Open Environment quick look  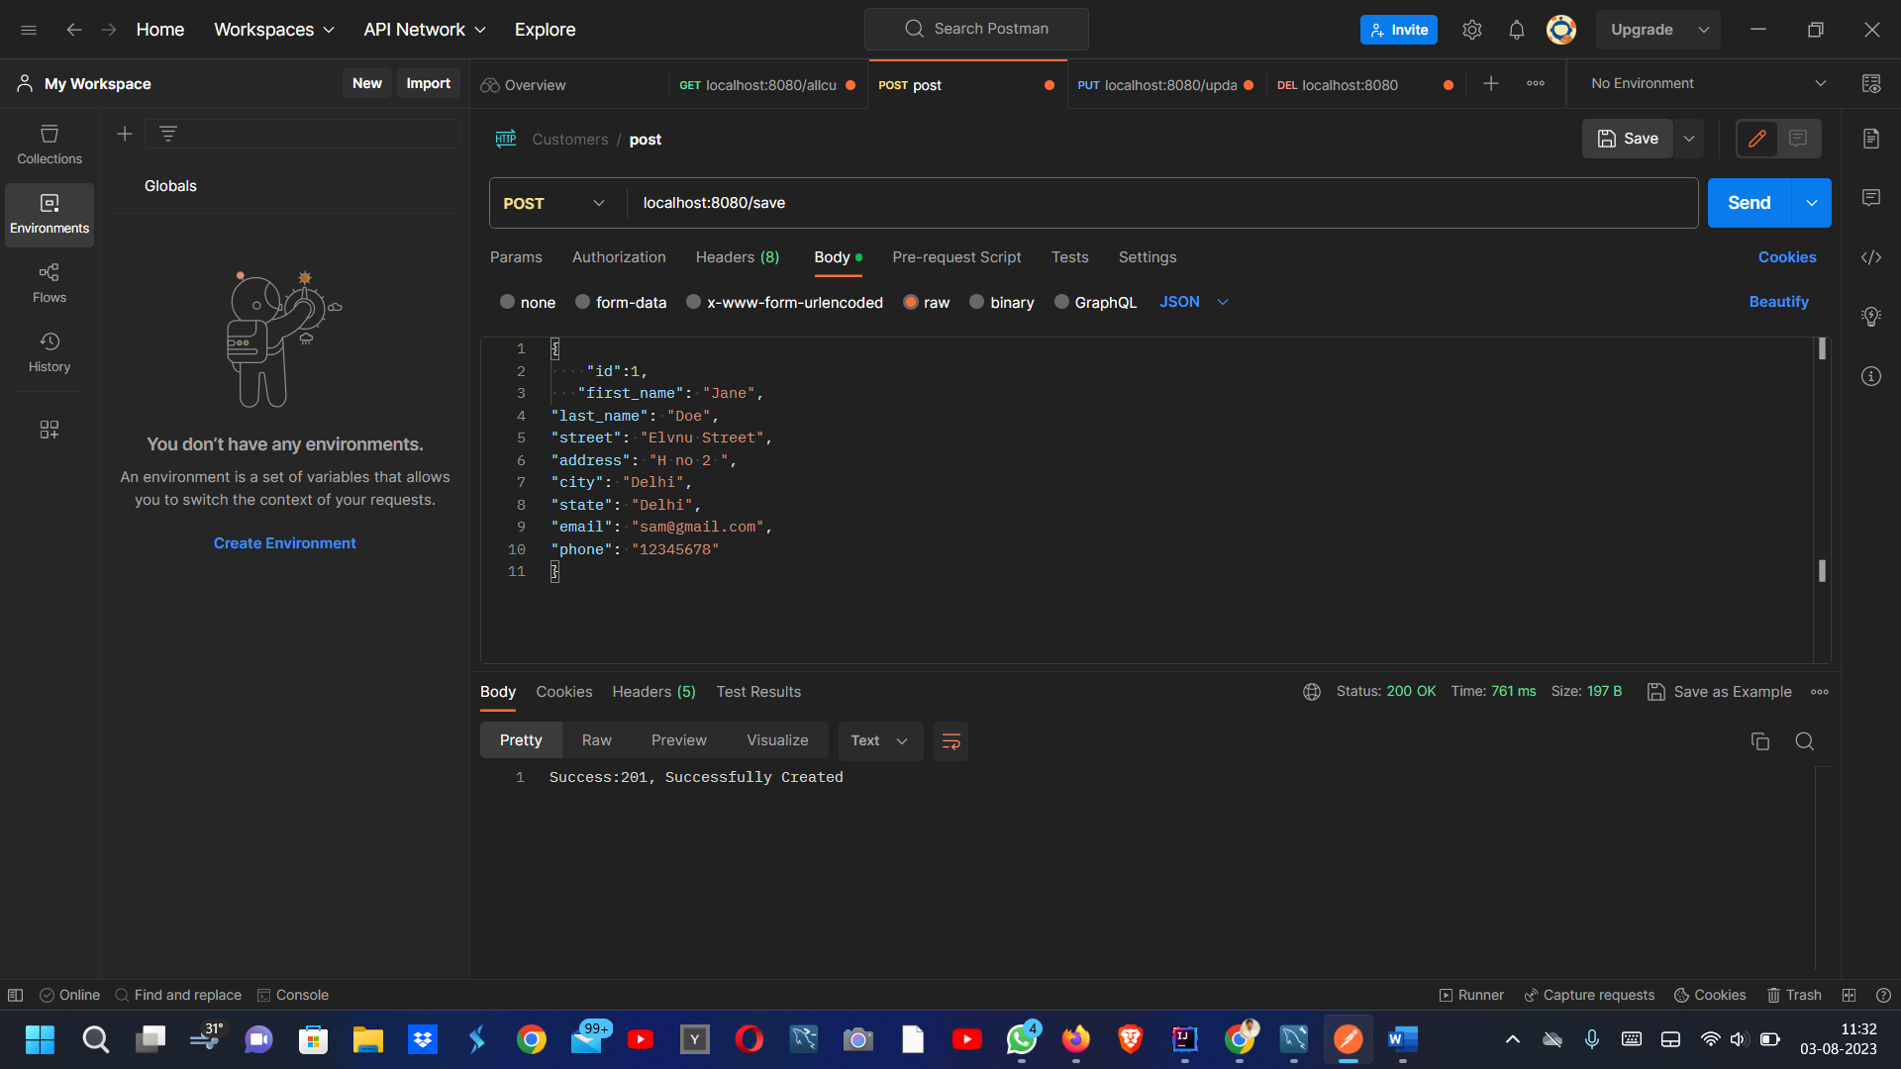tap(1871, 83)
